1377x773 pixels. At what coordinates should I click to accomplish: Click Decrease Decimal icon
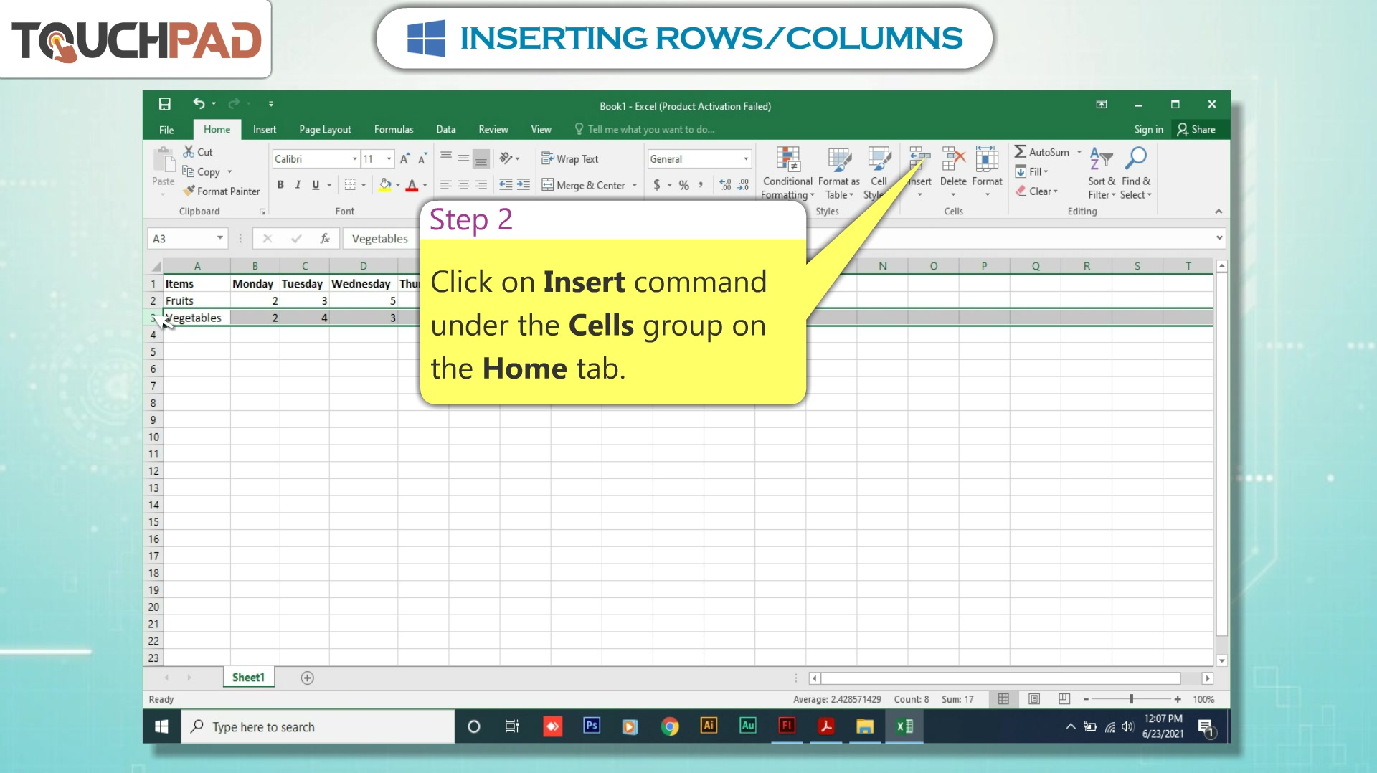[x=743, y=185]
